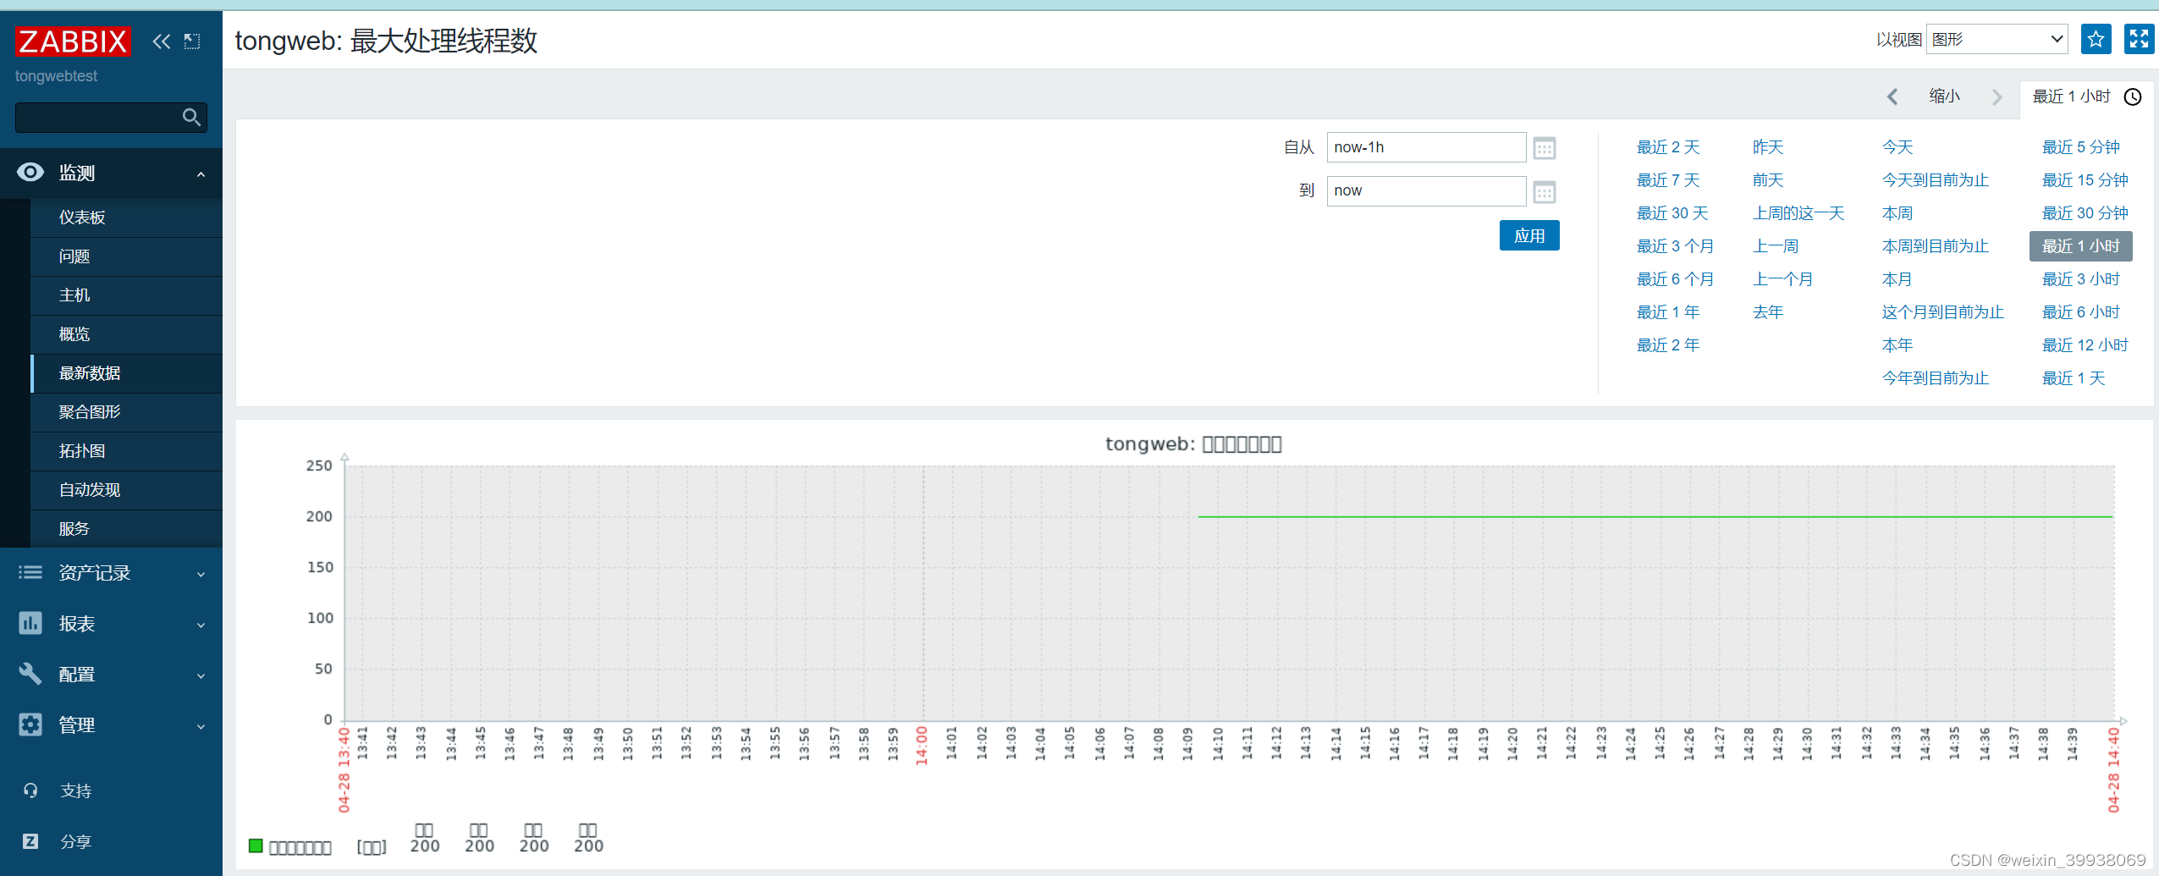Click the 分享 Z icon
2159x876 pixels.
pyautogui.click(x=30, y=841)
